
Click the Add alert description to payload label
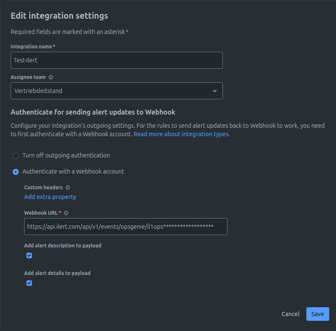(63, 245)
